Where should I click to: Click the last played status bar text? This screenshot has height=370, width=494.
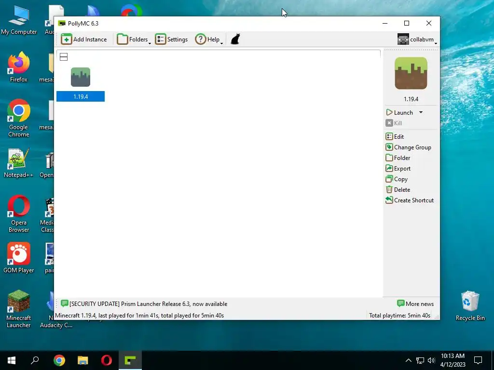(x=139, y=316)
